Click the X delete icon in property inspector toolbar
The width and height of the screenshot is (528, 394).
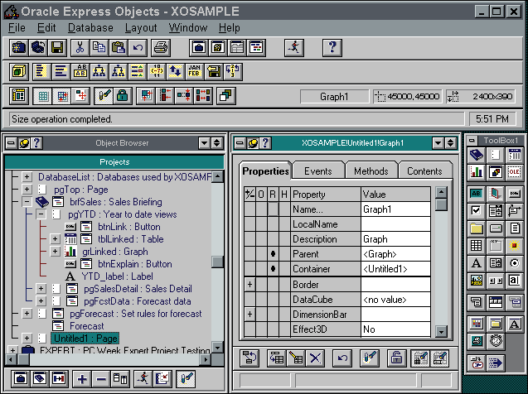pos(315,358)
